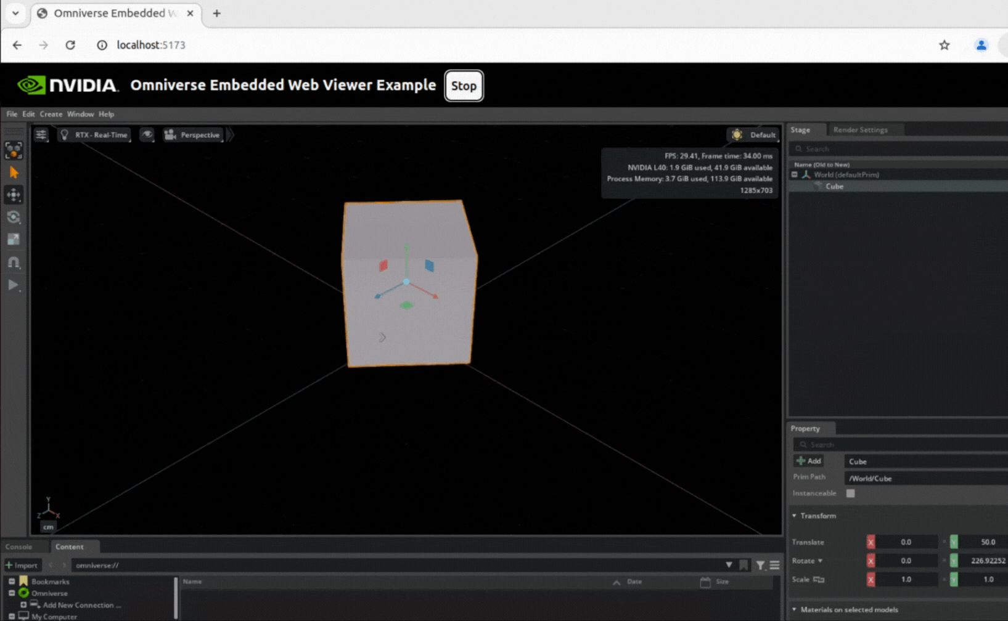Click the Import button in Content panel
This screenshot has height=621, width=1008.
click(x=22, y=565)
